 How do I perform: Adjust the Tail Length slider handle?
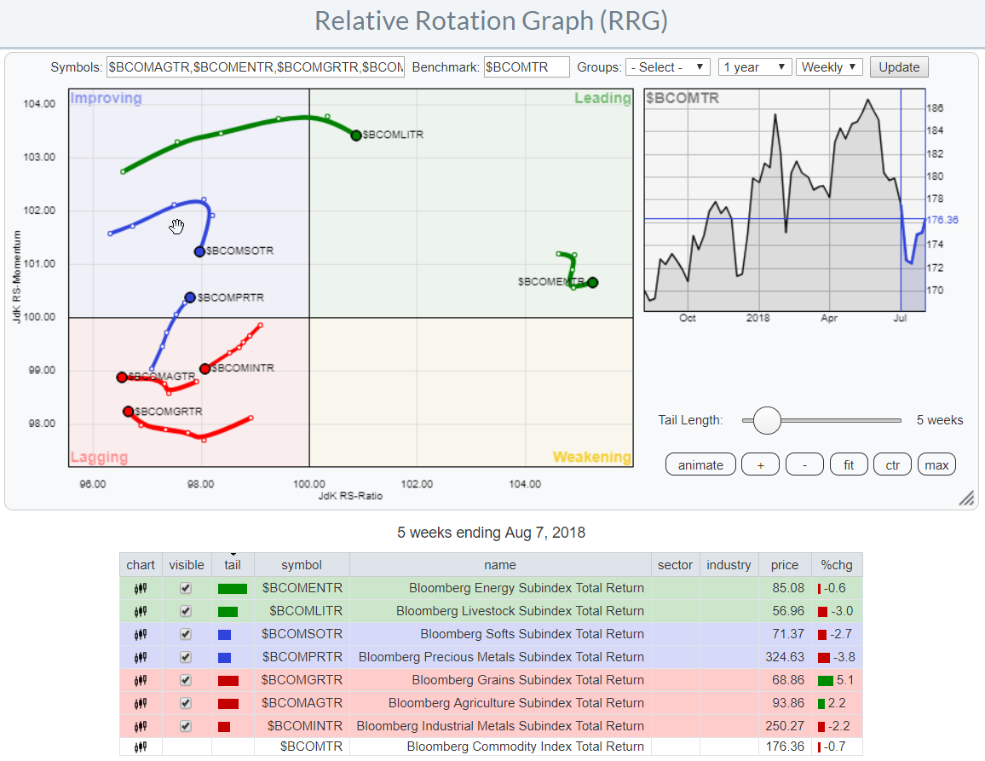pos(767,420)
